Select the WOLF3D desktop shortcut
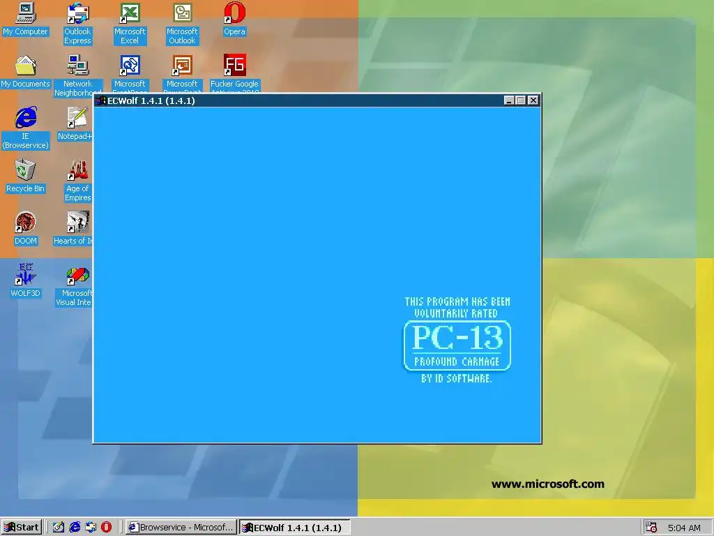 [26, 281]
